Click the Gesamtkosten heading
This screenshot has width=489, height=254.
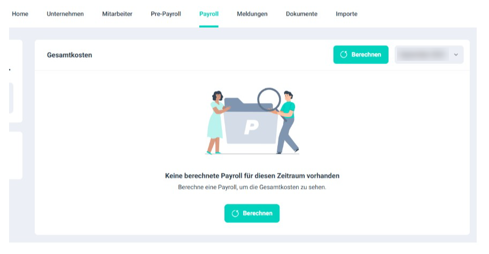tap(69, 55)
